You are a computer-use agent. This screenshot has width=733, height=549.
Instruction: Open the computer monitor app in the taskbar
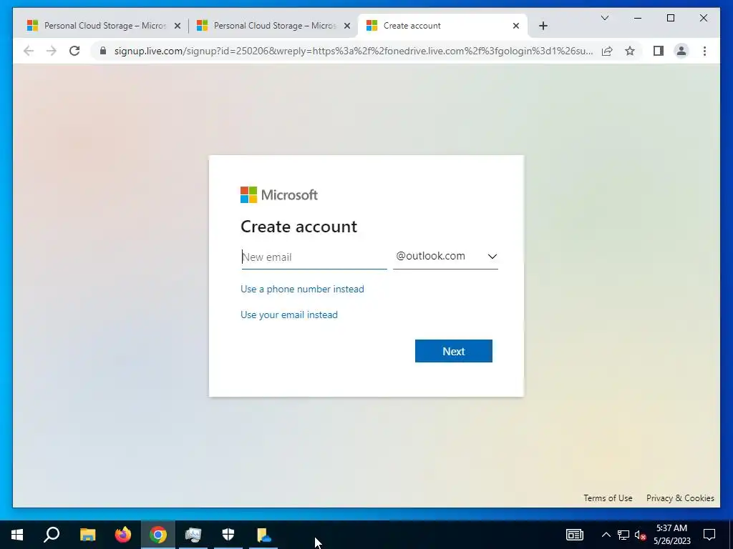(x=193, y=535)
